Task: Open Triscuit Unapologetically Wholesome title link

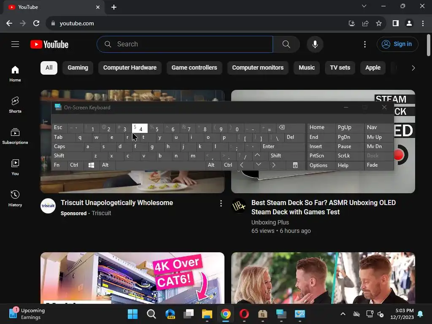Action: [117, 203]
